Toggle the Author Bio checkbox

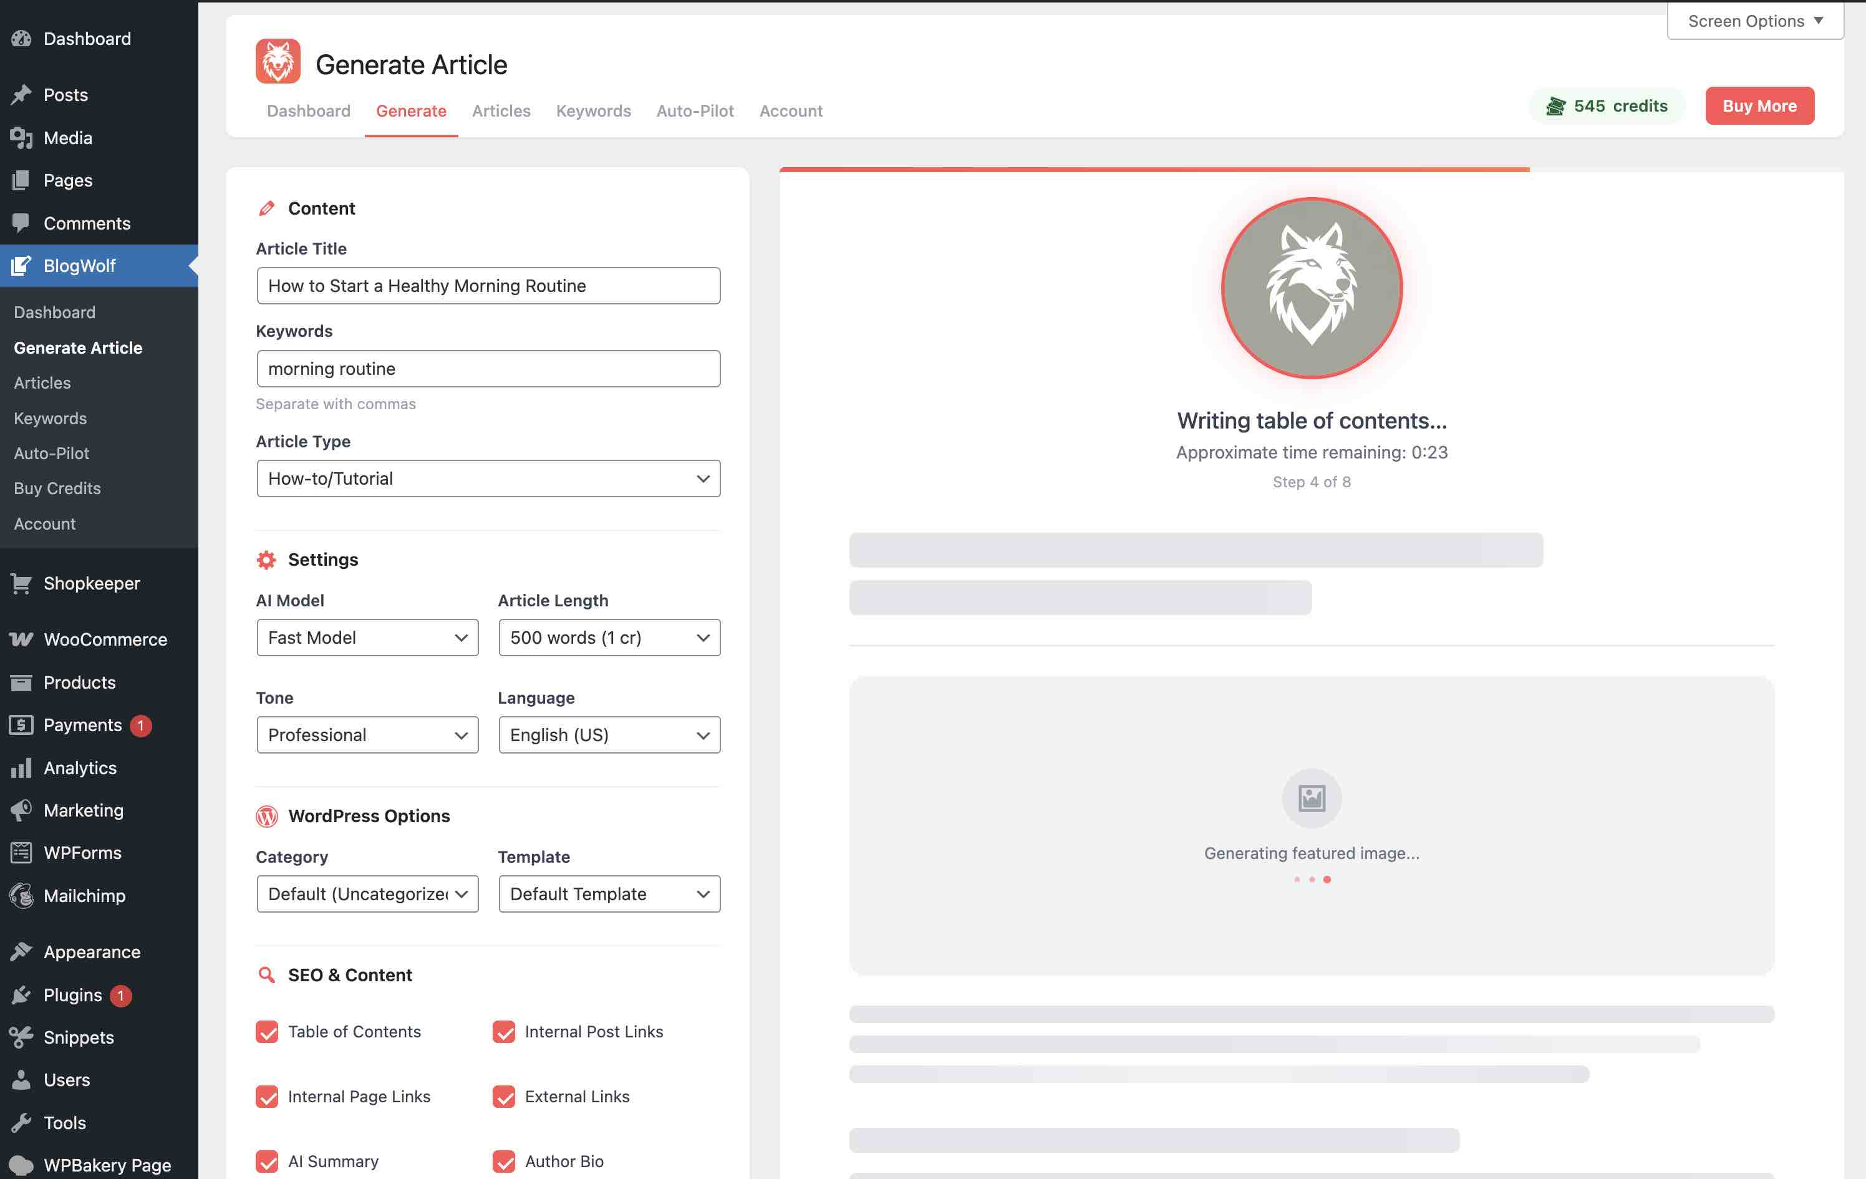(505, 1160)
